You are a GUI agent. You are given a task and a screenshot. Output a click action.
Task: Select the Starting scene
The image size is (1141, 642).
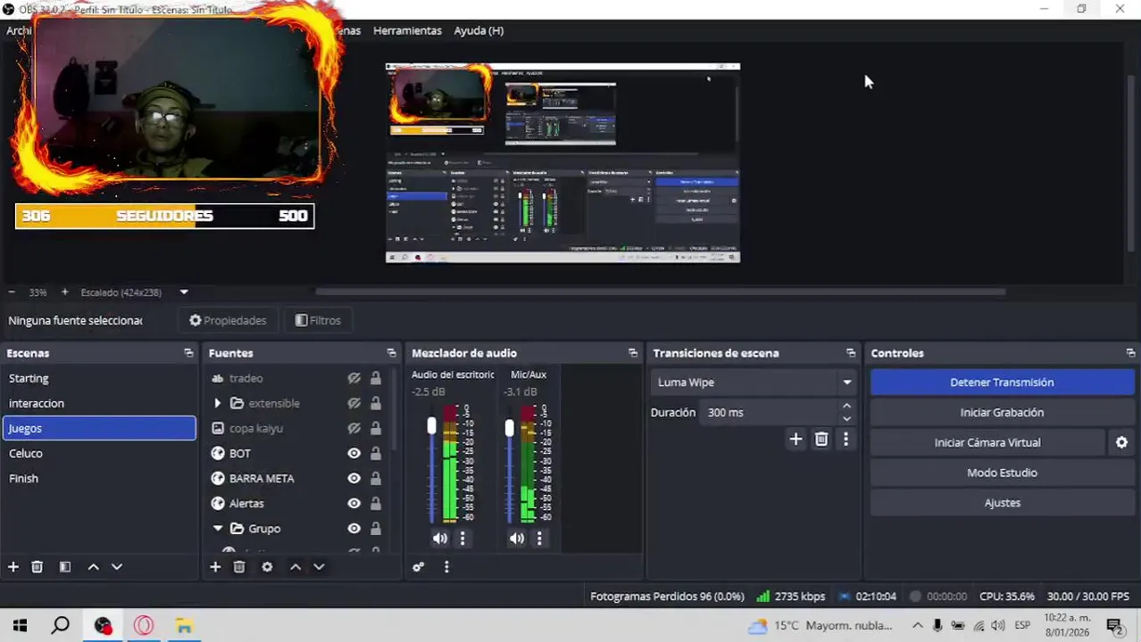click(x=99, y=378)
